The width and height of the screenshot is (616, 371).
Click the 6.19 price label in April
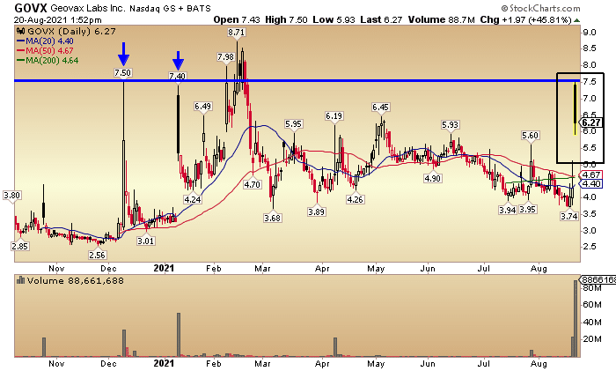click(334, 116)
